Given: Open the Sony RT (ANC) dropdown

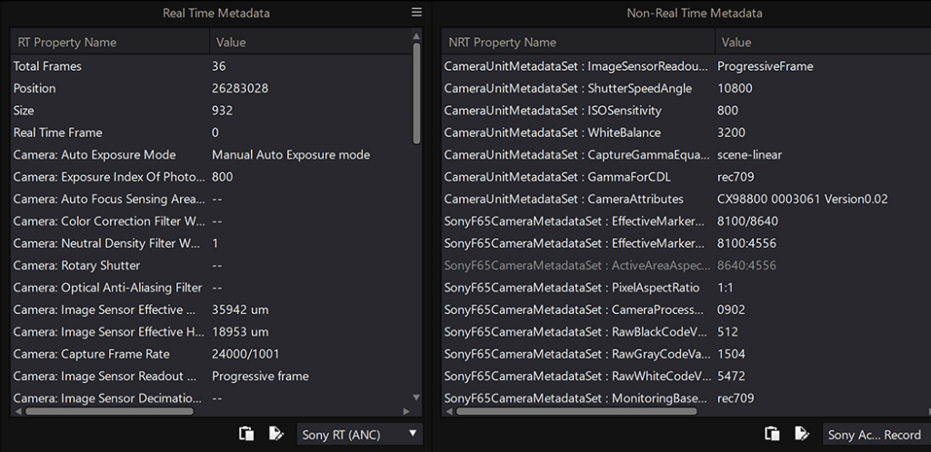Looking at the screenshot, I should [x=360, y=434].
